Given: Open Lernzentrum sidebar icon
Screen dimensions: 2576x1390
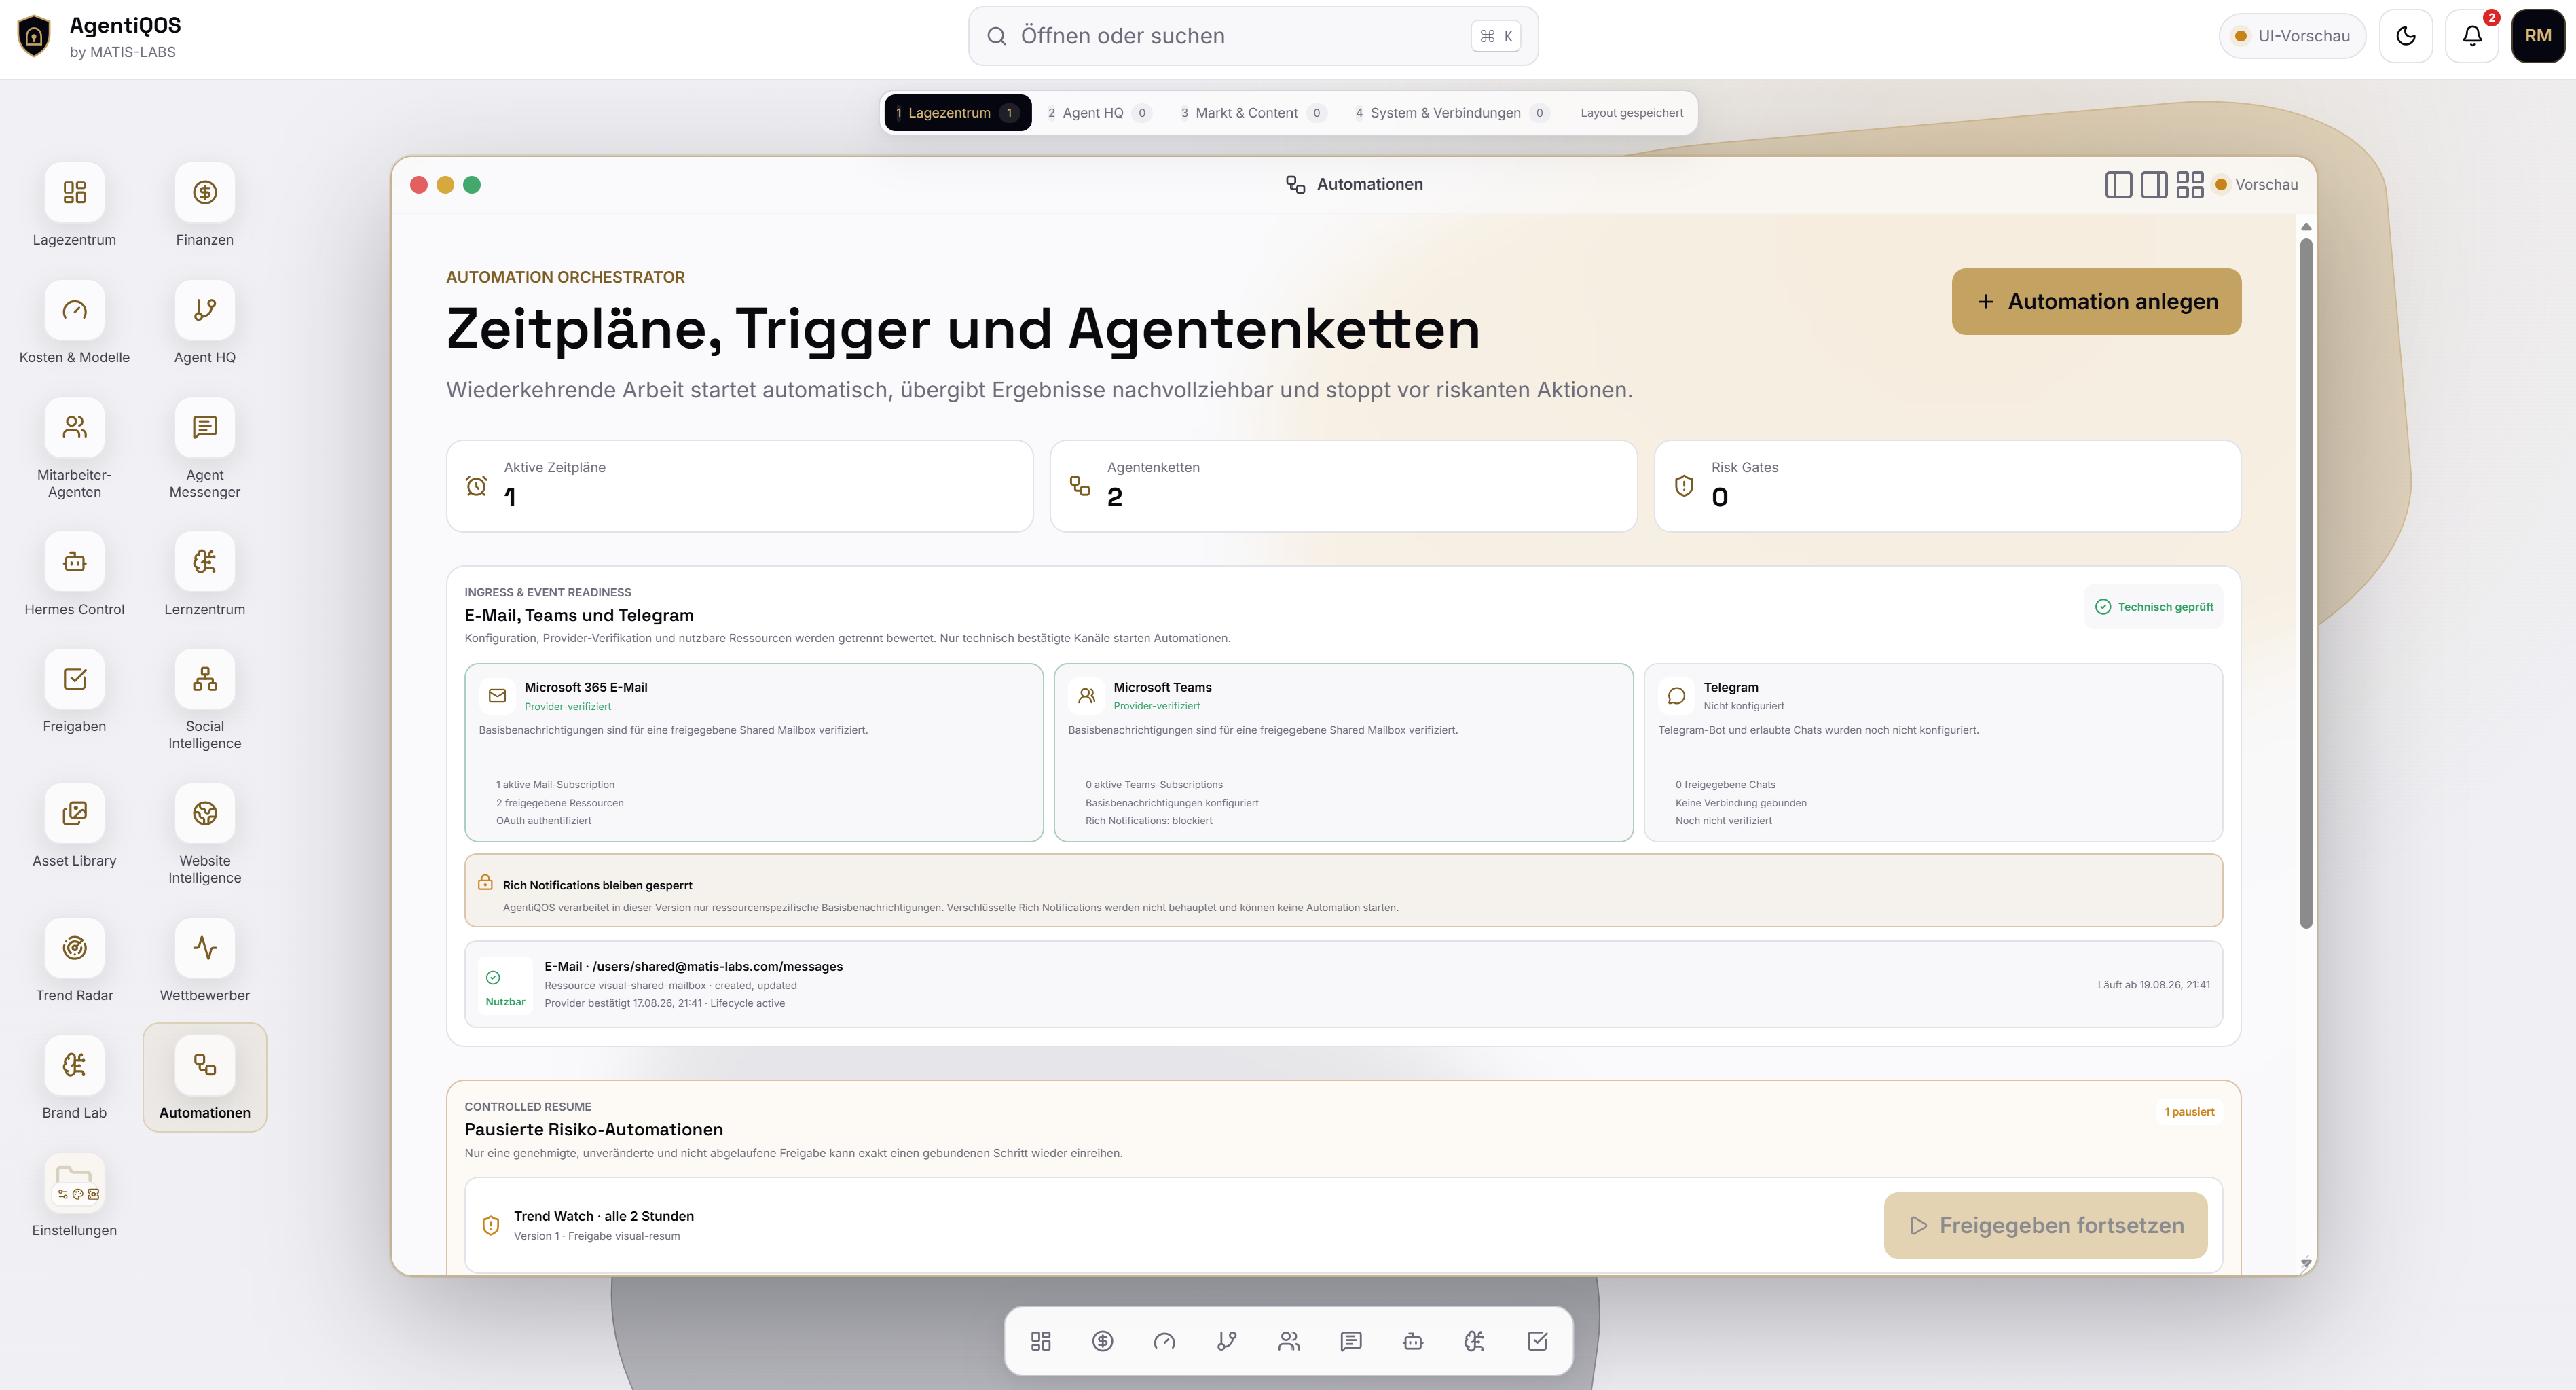Looking at the screenshot, I should pyautogui.click(x=204, y=561).
